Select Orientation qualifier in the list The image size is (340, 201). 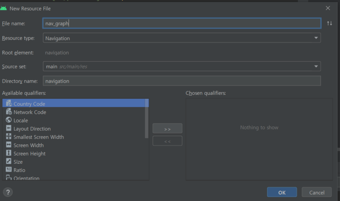[x=74, y=177]
